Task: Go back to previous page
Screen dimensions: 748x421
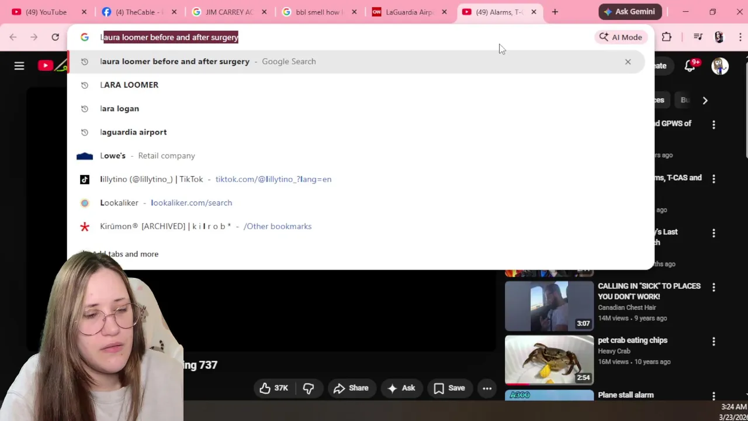Action: pyautogui.click(x=13, y=37)
